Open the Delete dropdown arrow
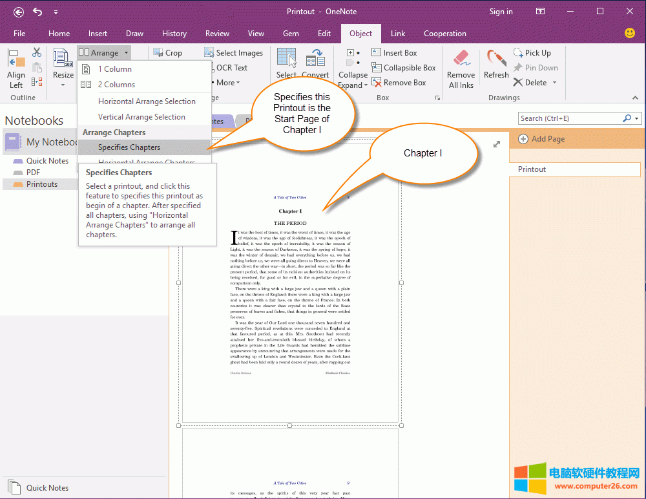This screenshot has height=499, width=646. click(554, 83)
